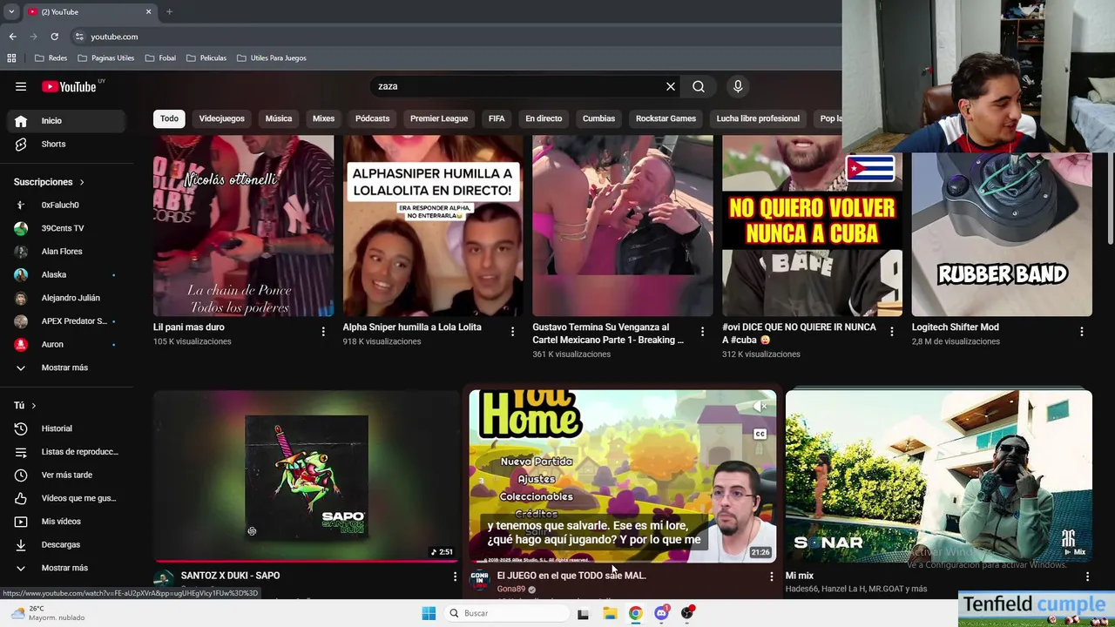Open Descargas in the sidebar
Viewport: 1115px width, 627px height.
point(65,544)
